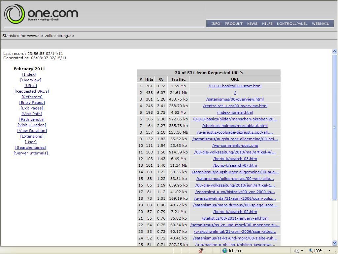
Task: Open the [URLs] link
Action: click(31, 86)
